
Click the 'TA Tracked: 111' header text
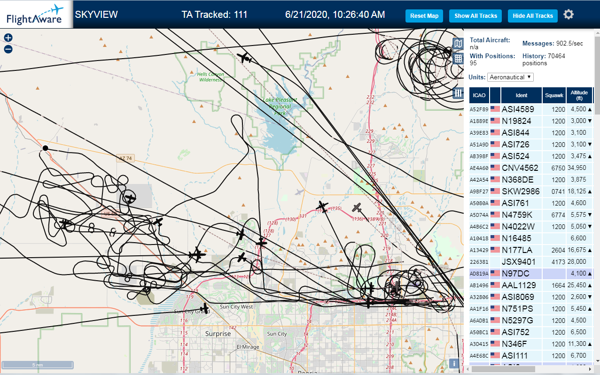pyautogui.click(x=214, y=15)
